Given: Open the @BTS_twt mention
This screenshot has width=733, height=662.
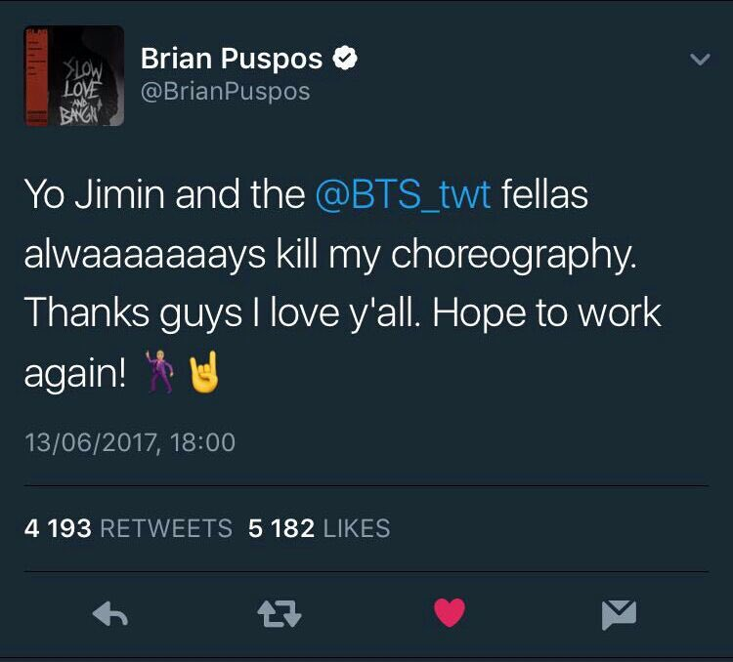Looking at the screenshot, I should pyautogui.click(x=403, y=194).
